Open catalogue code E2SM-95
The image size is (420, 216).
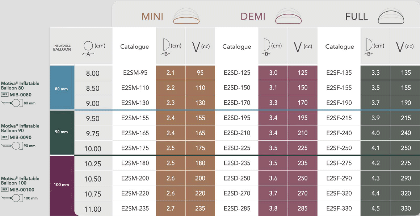(x=134, y=73)
